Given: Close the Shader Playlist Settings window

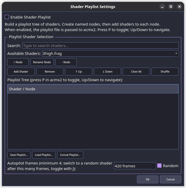Looking at the screenshot, I should pyautogui.click(x=179, y=7).
